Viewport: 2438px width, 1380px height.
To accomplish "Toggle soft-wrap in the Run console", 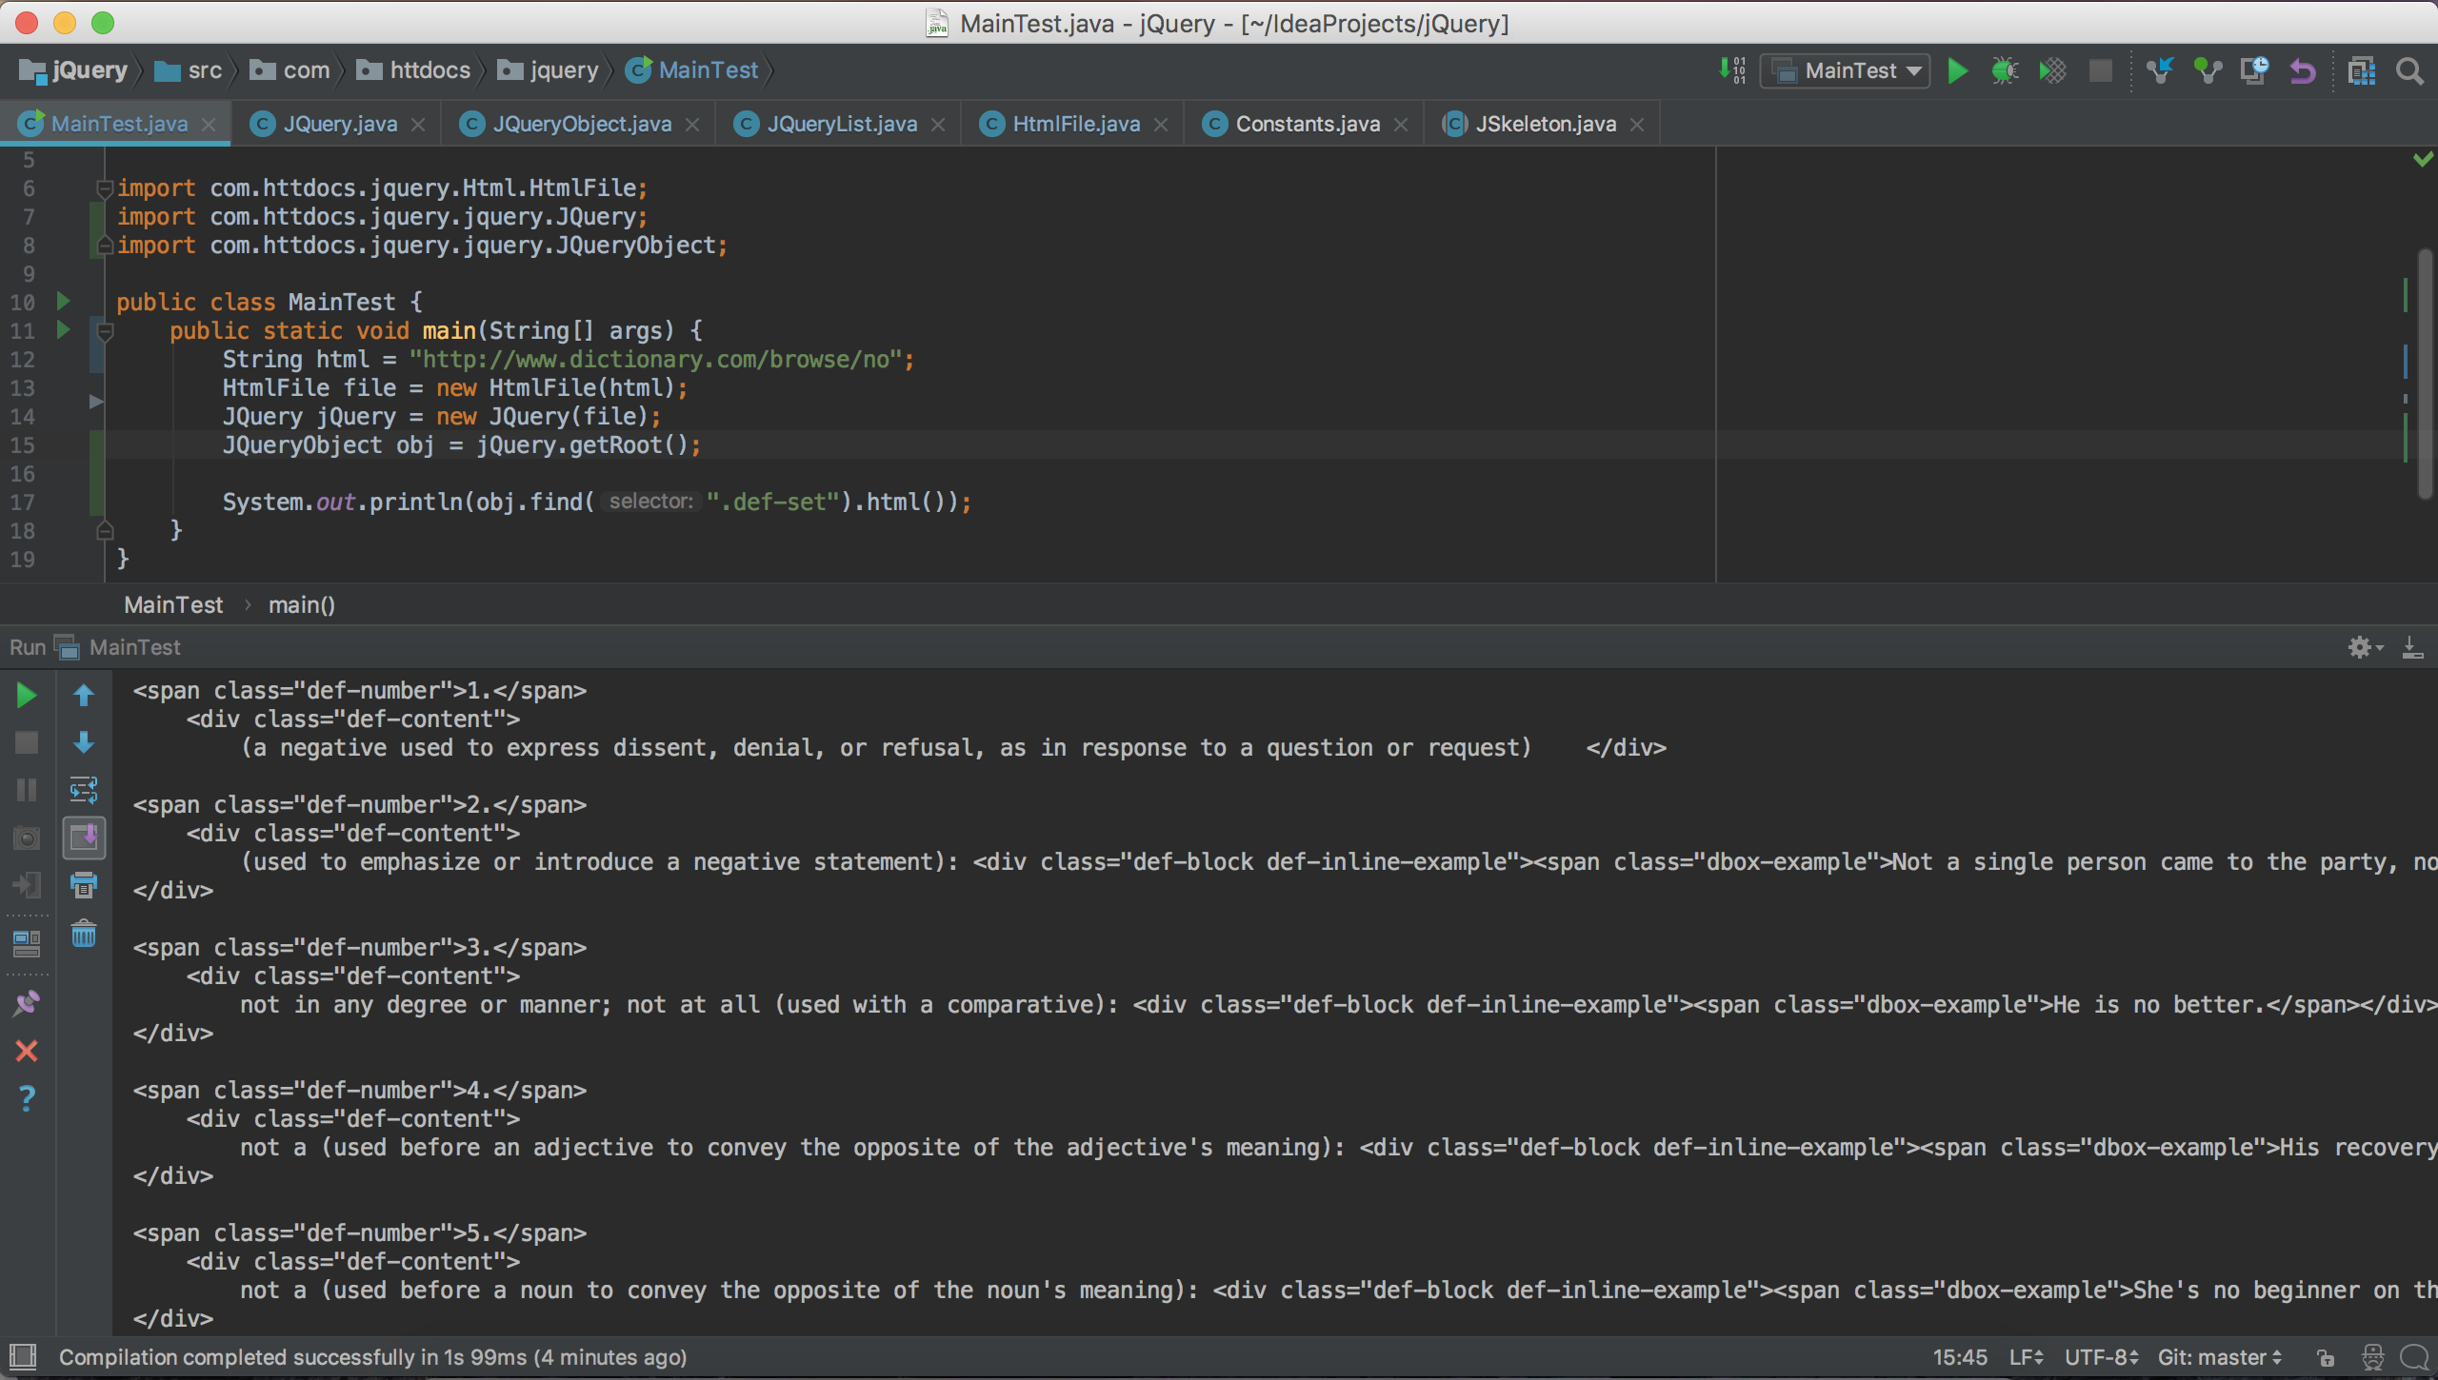I will pos(84,789).
